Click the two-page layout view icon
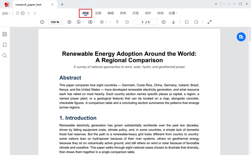The height and width of the screenshot is (155, 251). [x=90, y=22]
